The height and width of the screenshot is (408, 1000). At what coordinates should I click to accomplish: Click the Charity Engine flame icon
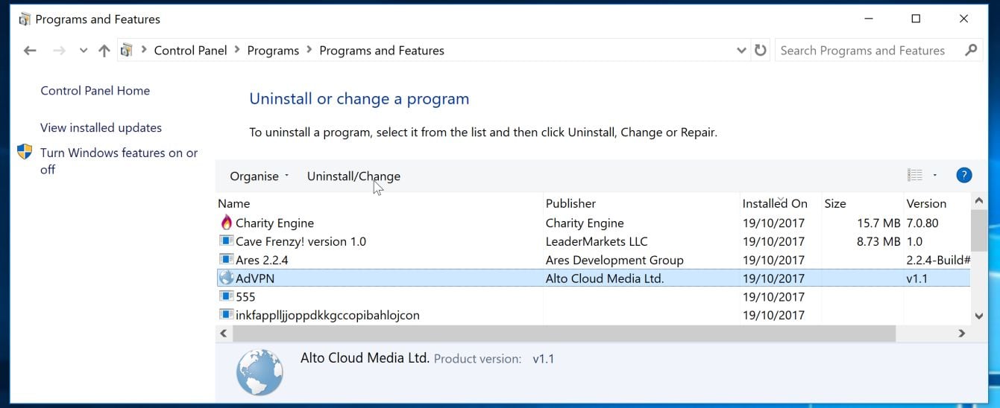click(227, 223)
